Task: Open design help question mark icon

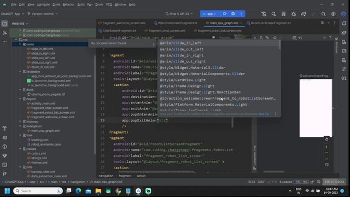Action: 330,38
